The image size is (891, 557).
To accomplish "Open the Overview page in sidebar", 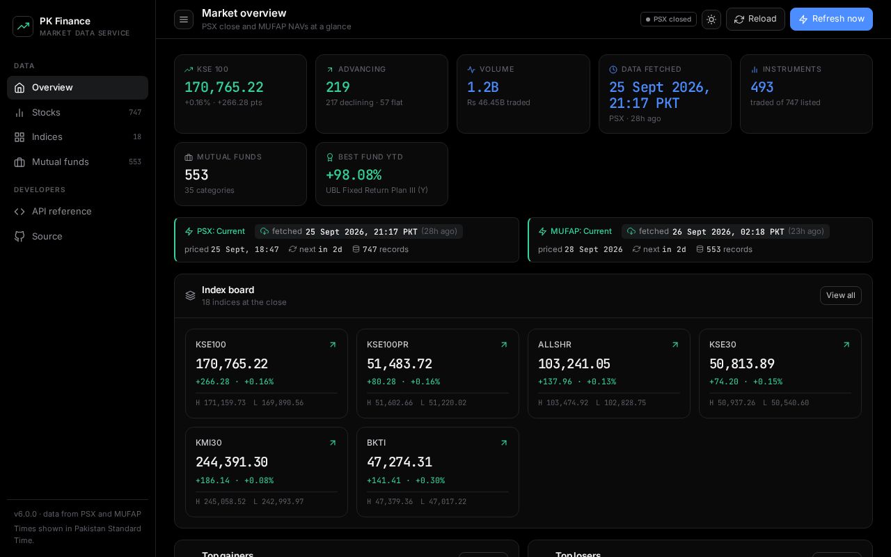I will (77, 88).
